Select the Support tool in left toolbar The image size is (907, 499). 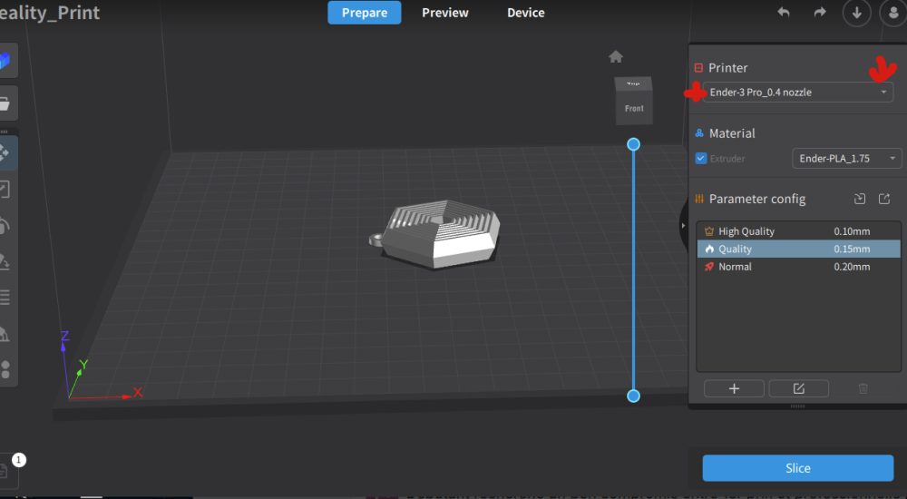pos(5,334)
